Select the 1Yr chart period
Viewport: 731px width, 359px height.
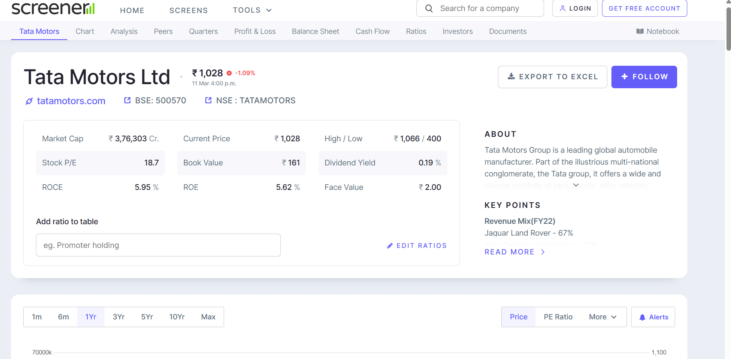coord(91,317)
